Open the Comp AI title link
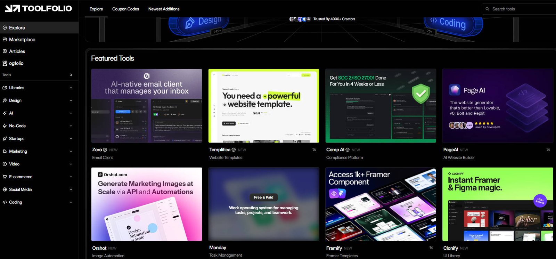Viewport: 556px width, 259px height. pos(335,150)
